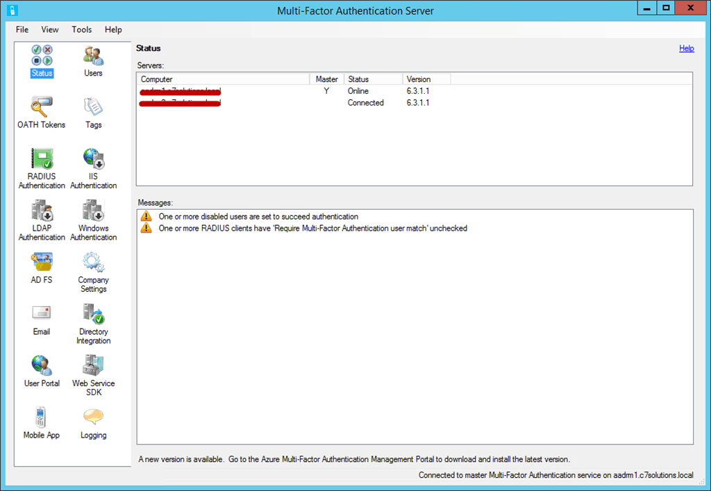Open LDAP Authentication settings
The width and height of the screenshot is (711, 491).
pos(42,220)
